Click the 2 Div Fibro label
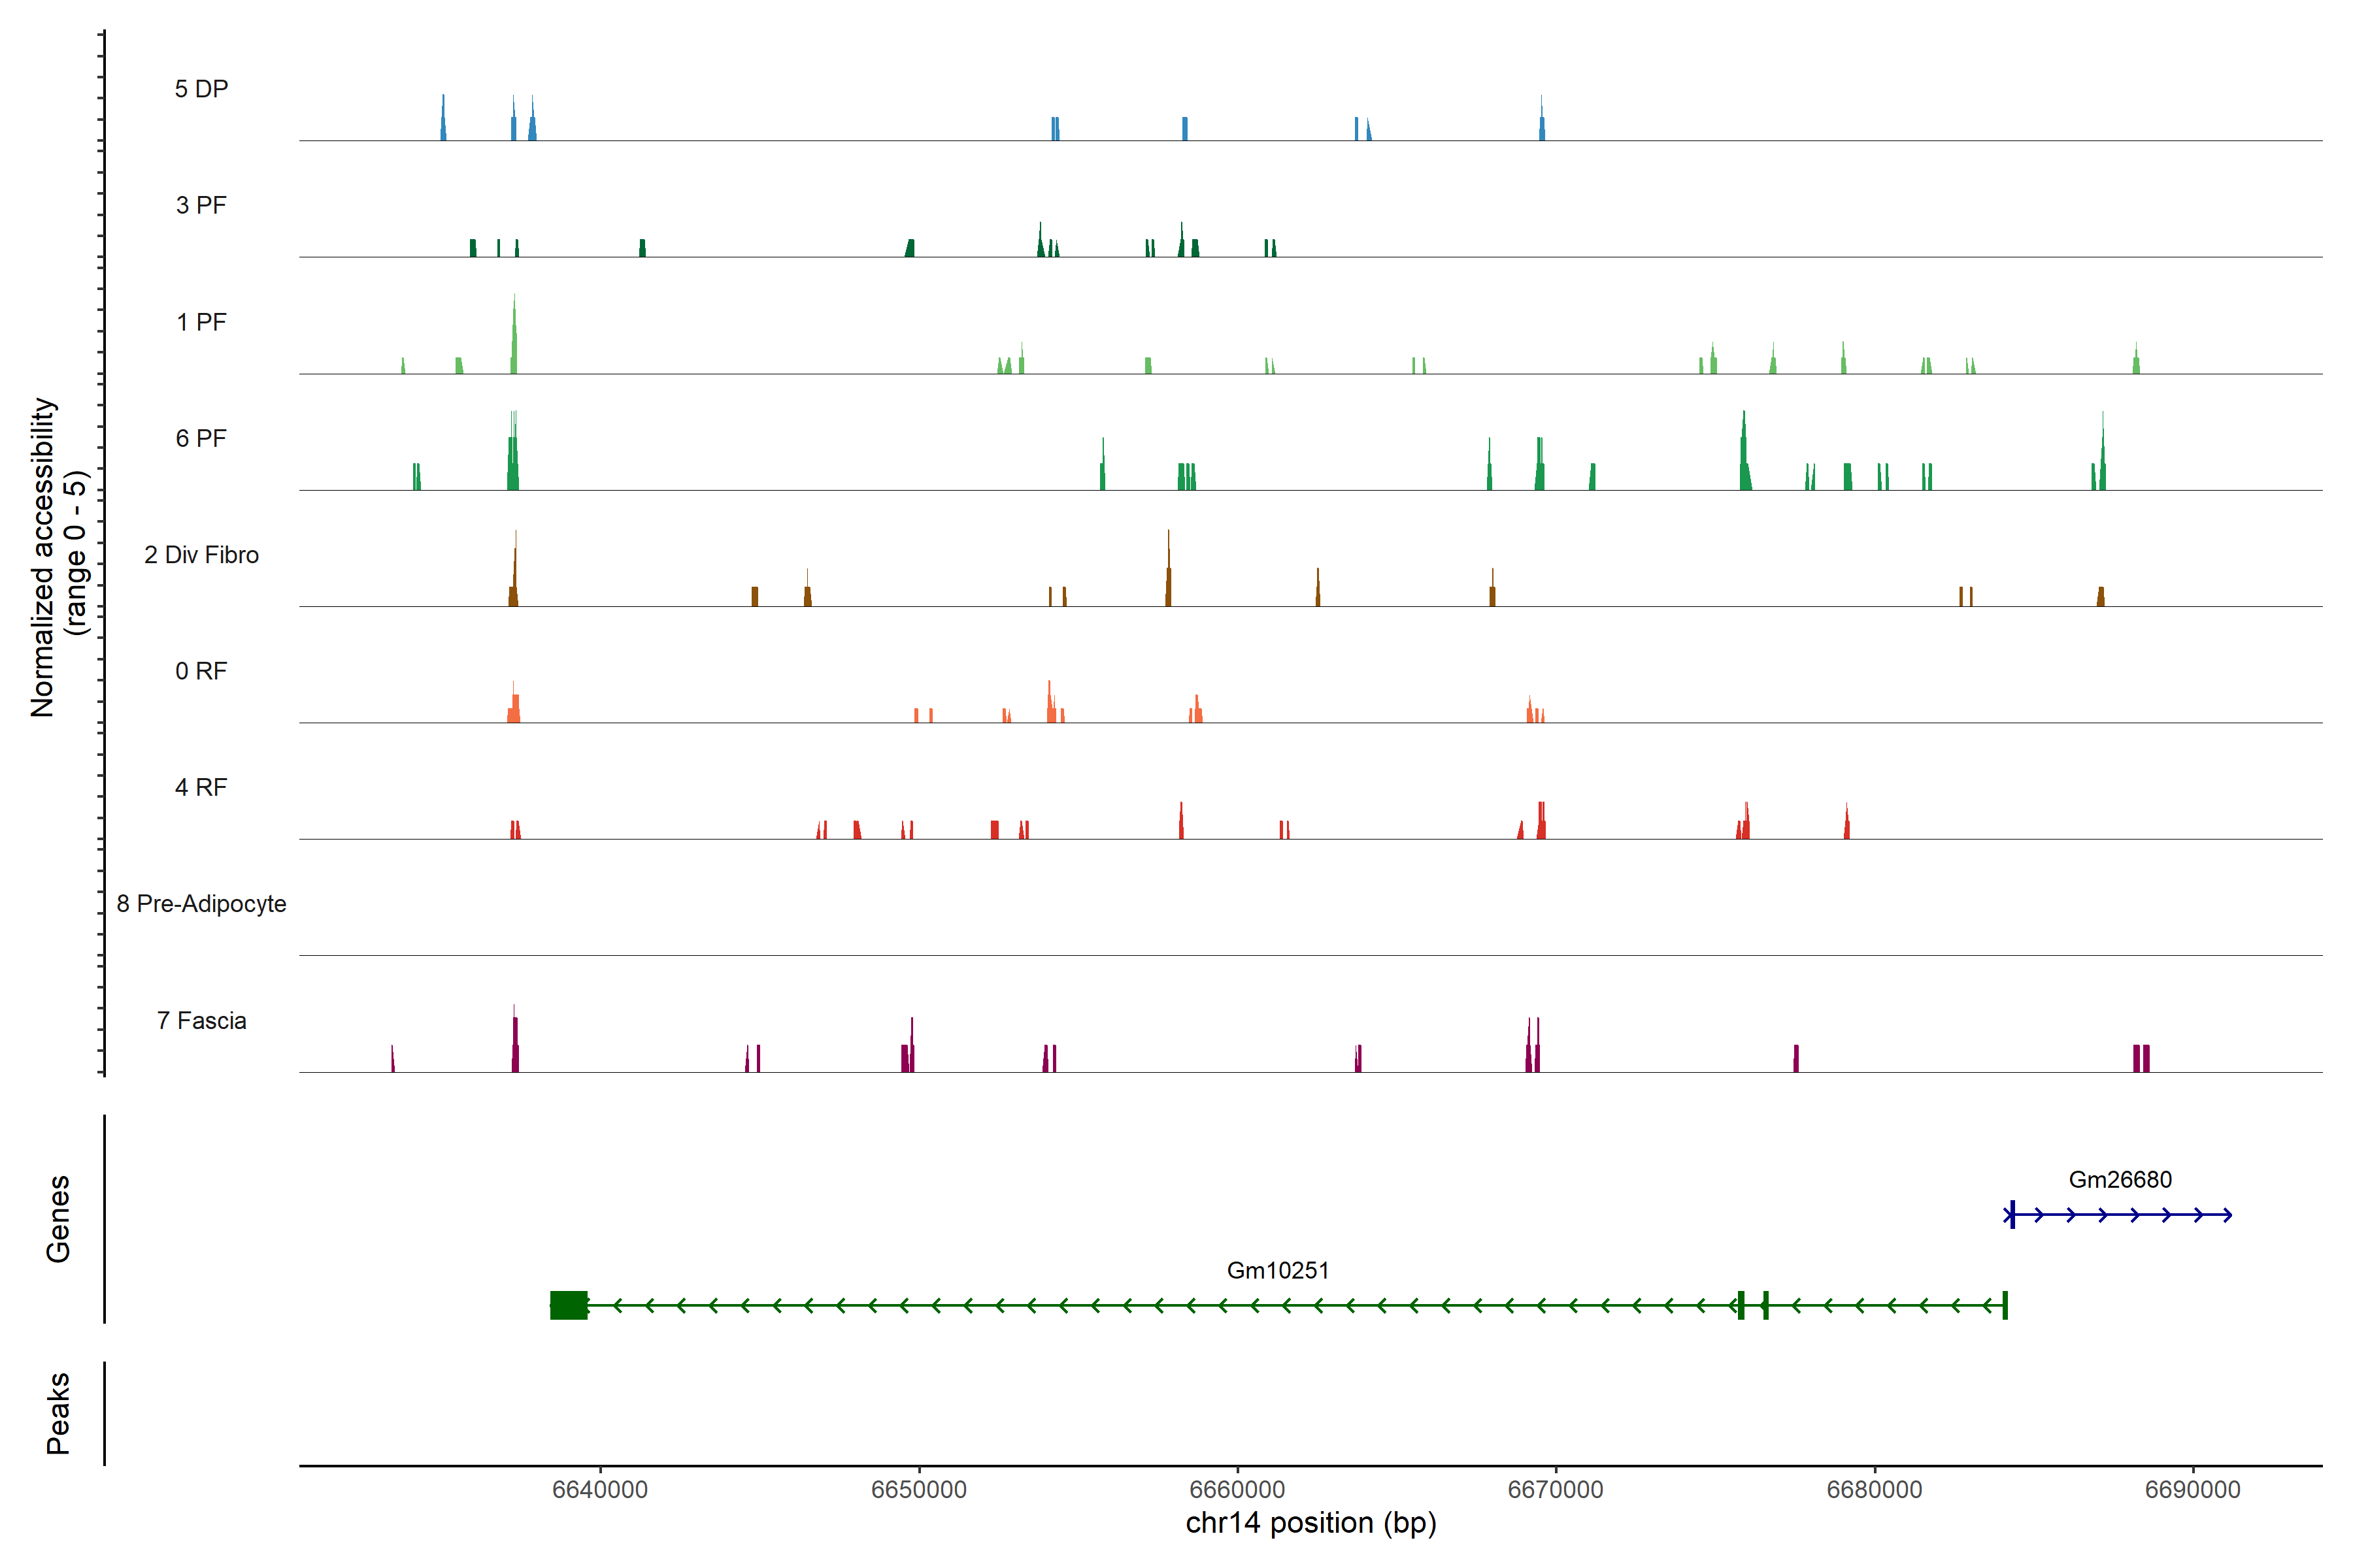This screenshot has height=1568, width=2353. [x=201, y=555]
